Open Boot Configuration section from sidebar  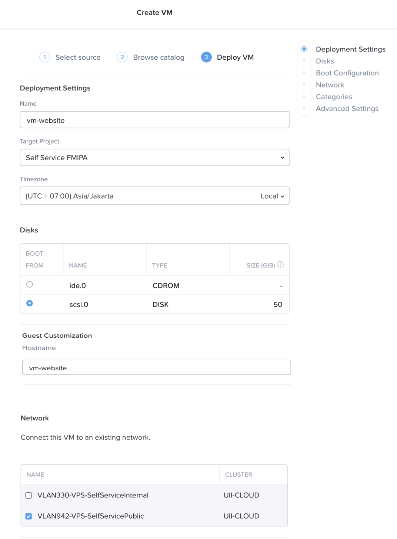tap(347, 73)
